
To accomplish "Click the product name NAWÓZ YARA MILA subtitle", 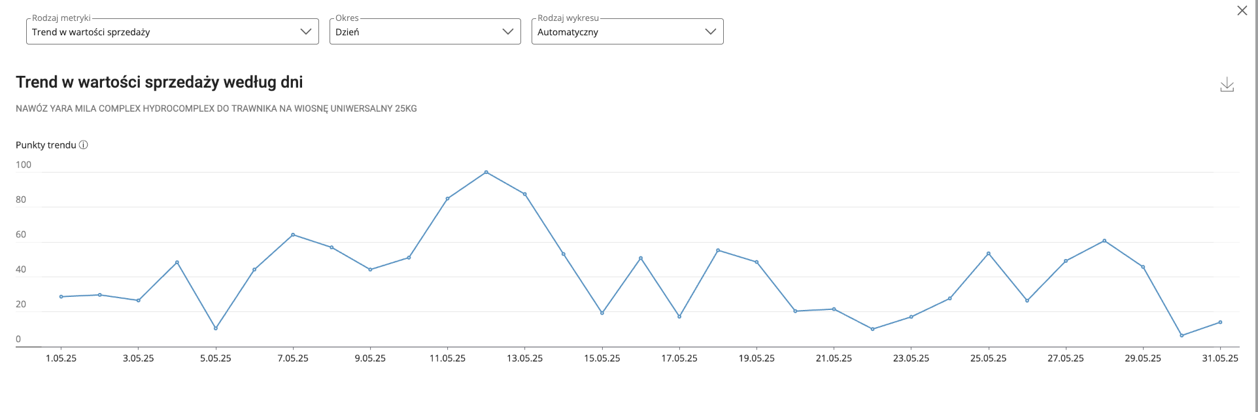I will pos(216,109).
